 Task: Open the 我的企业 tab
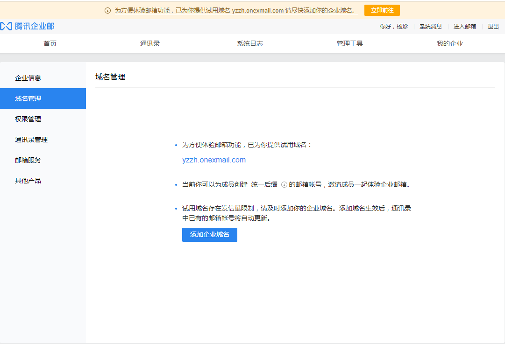[x=449, y=43]
